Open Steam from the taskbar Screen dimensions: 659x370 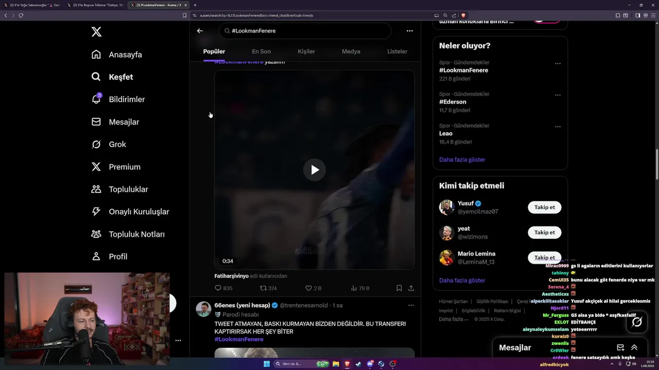click(358, 364)
